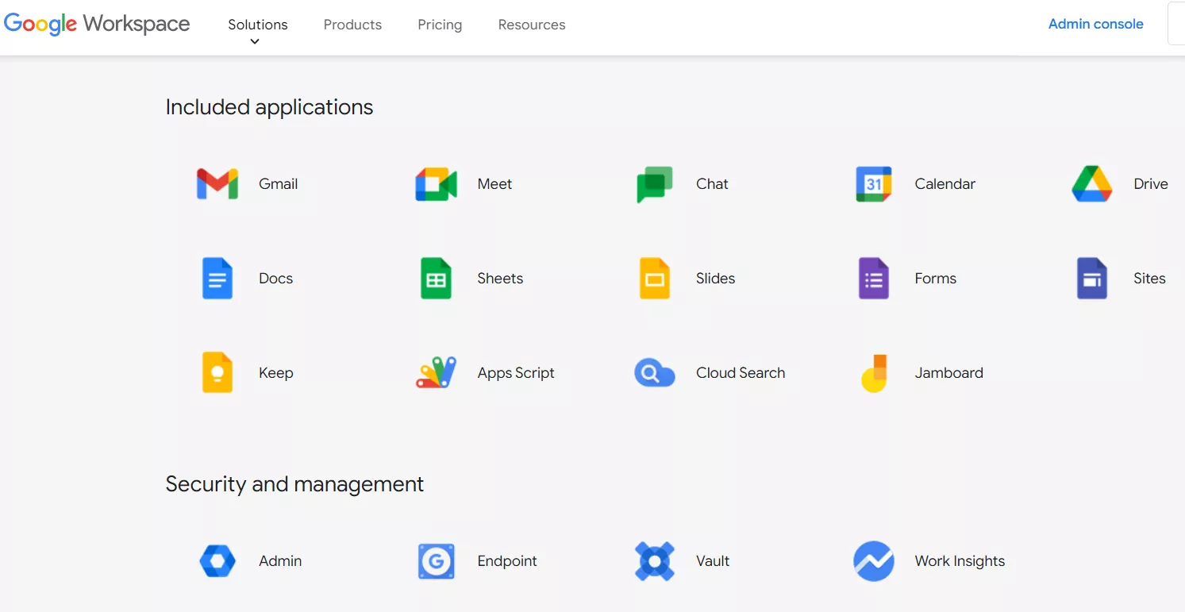Screen dimensions: 1185x612
Task: Open the Drive triangle icon
Action: (x=1092, y=184)
